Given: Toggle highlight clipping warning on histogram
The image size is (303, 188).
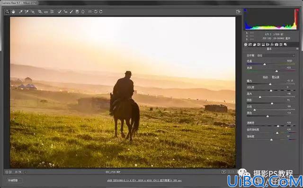Looking at the screenshot, I should (297, 10).
